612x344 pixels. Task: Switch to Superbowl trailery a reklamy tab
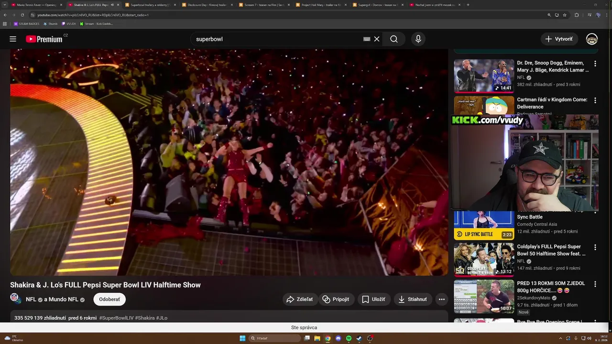[x=150, y=5]
